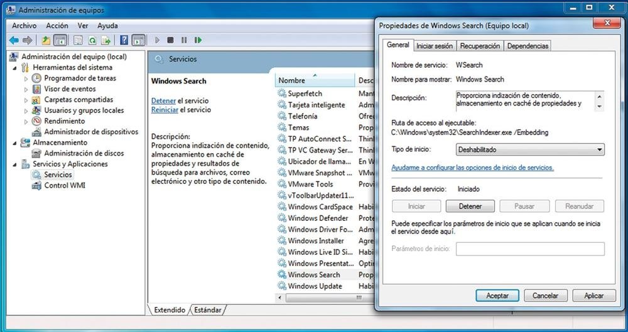The width and height of the screenshot is (628, 332).
Task: Switch to the Dependencias tab
Action: 528,46
